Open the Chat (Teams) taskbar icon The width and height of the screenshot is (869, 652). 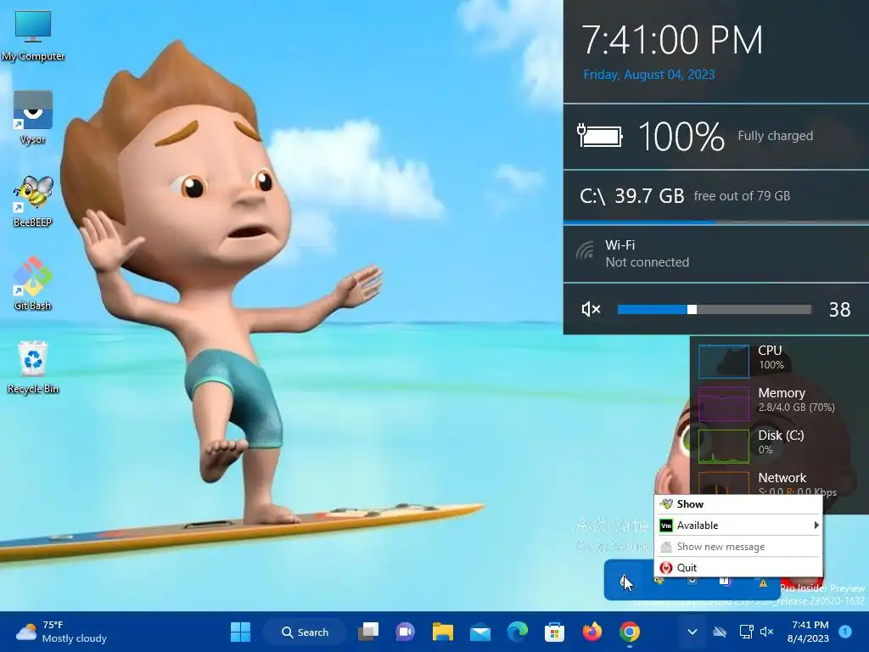pyautogui.click(x=405, y=632)
